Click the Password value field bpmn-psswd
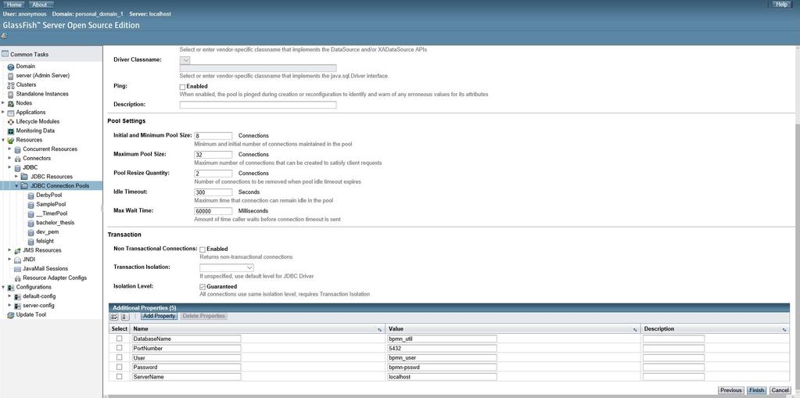The image size is (800, 398). coord(442,368)
